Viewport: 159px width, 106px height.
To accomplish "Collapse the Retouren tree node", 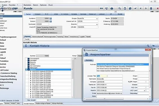I will [x=26, y=70].
